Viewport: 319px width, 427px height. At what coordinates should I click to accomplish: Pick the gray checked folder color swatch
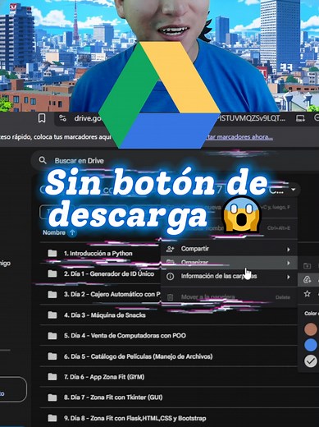(x=311, y=361)
